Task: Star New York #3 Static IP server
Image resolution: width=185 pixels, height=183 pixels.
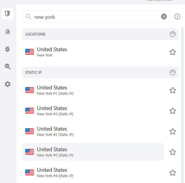Action: [x=173, y=111]
